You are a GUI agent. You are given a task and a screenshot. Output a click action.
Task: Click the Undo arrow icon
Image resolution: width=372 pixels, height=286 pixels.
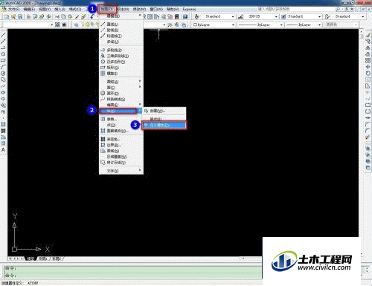(92, 16)
